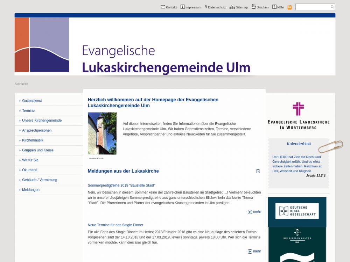Expand Unsere Kirchengemeinde in sidebar

42,121
